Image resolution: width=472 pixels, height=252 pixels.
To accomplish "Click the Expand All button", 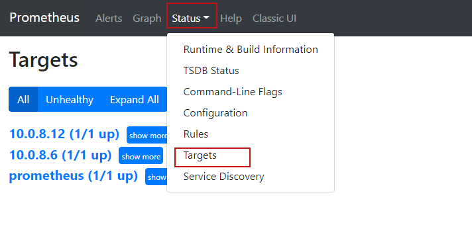I will click(x=135, y=99).
